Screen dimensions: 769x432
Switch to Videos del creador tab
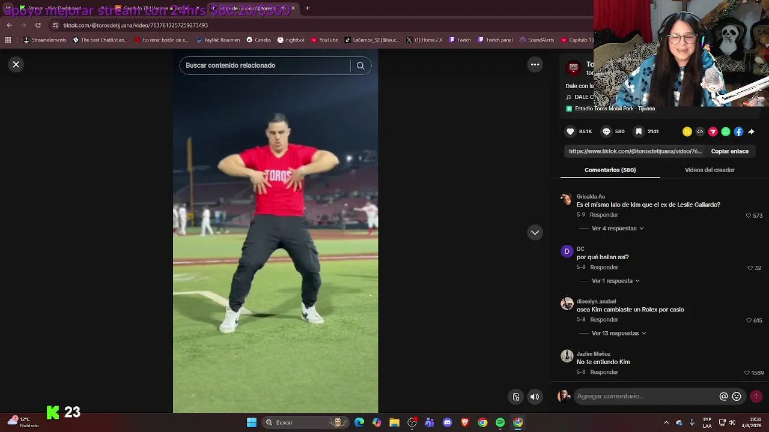pyautogui.click(x=710, y=170)
